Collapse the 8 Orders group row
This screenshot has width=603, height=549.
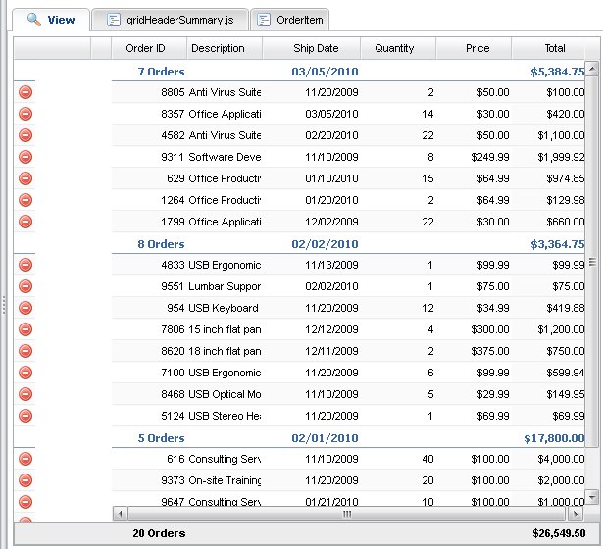tap(161, 244)
